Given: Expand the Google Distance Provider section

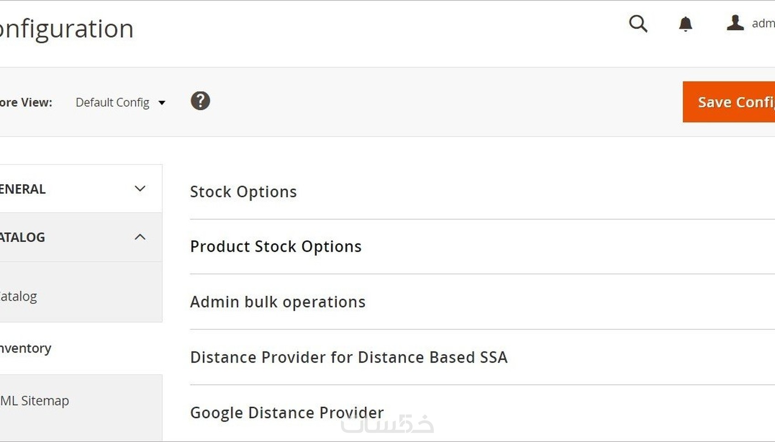Looking at the screenshot, I should 287,412.
